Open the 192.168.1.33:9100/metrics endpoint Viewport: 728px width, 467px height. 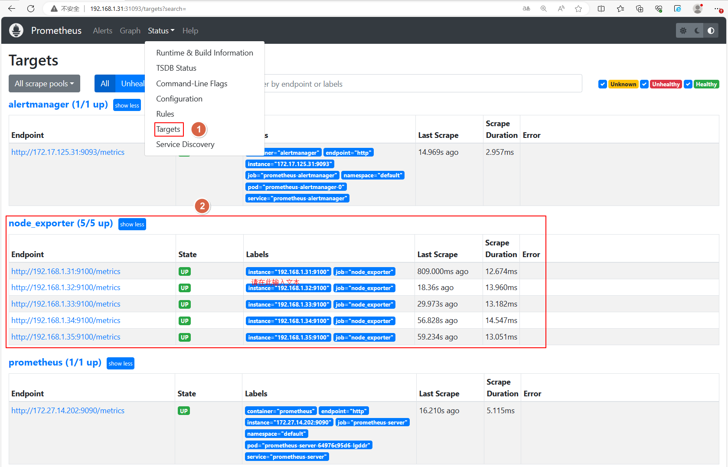pos(66,304)
